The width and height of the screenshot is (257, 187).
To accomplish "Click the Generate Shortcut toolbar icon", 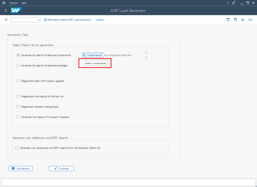I will point(235,20).
